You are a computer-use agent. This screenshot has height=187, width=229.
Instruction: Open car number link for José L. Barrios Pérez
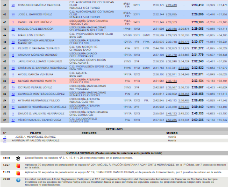pyautogui.click(x=13, y=14)
